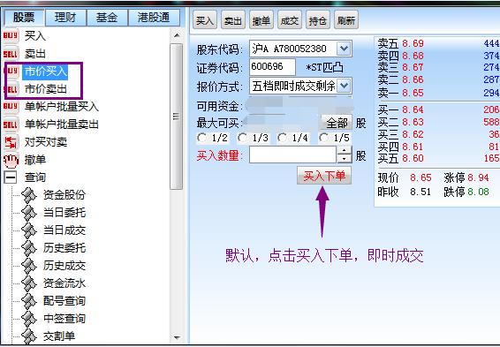The image size is (500, 347).
Task: Select the 1/2 position radio button
Action: (201, 138)
